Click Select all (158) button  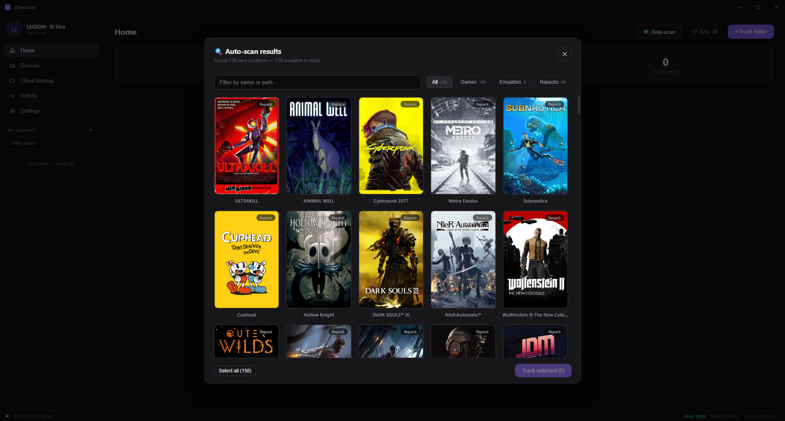[235, 371]
